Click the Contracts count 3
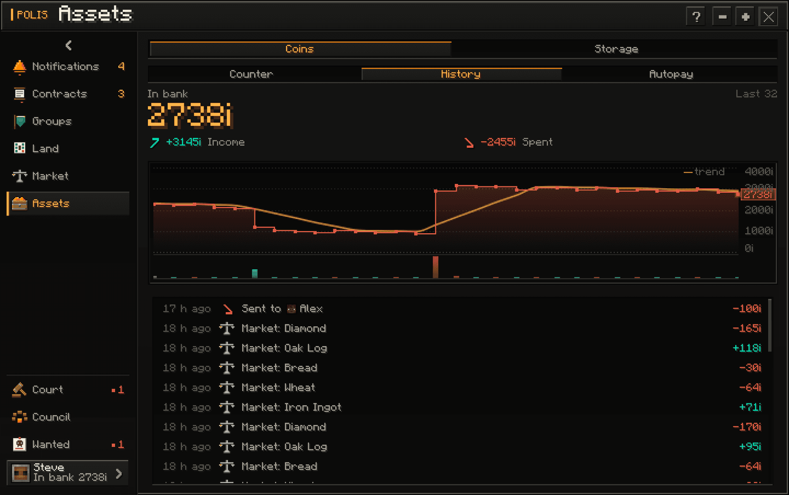 pyautogui.click(x=121, y=94)
